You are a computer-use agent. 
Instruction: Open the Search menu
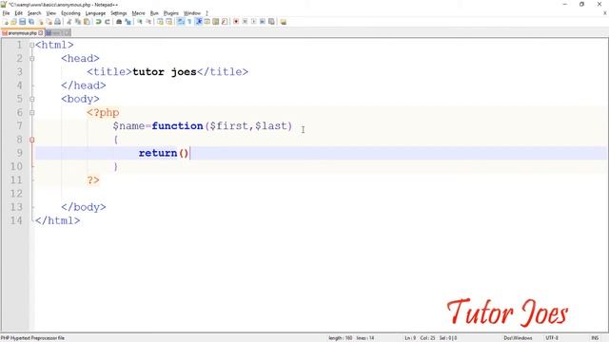click(x=34, y=13)
